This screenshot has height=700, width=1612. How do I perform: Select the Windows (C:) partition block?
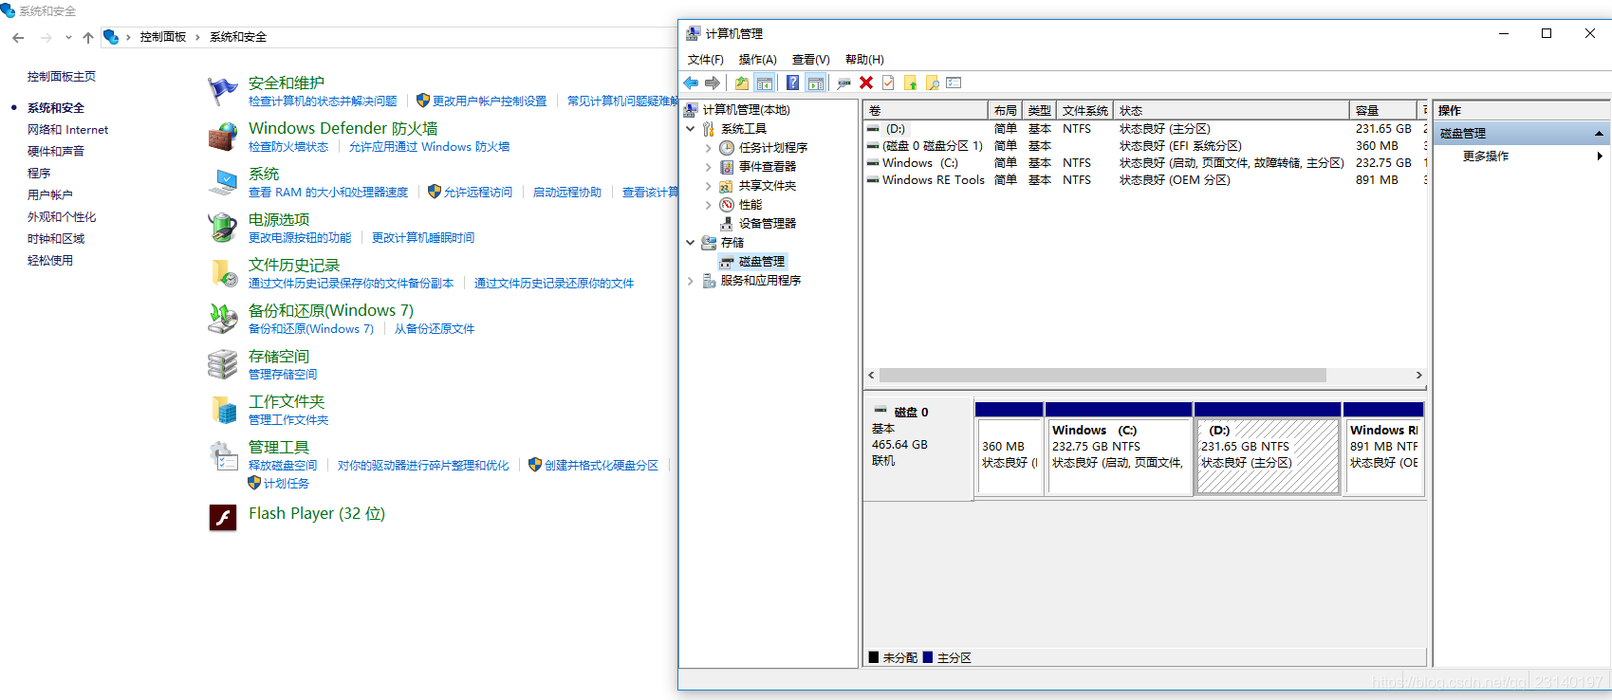1119,448
